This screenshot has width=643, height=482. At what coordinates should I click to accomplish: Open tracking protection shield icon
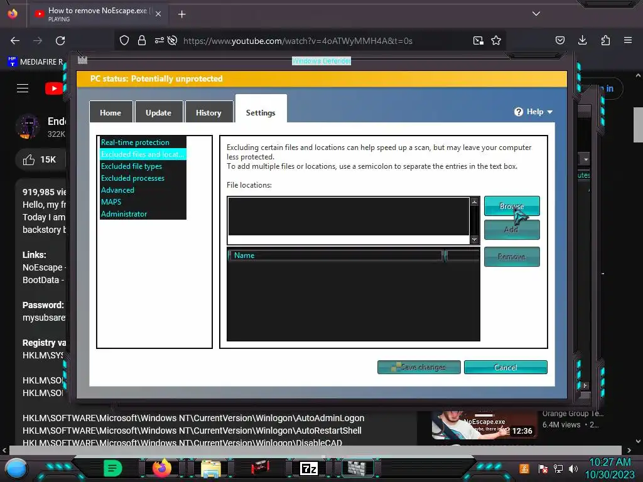(124, 40)
